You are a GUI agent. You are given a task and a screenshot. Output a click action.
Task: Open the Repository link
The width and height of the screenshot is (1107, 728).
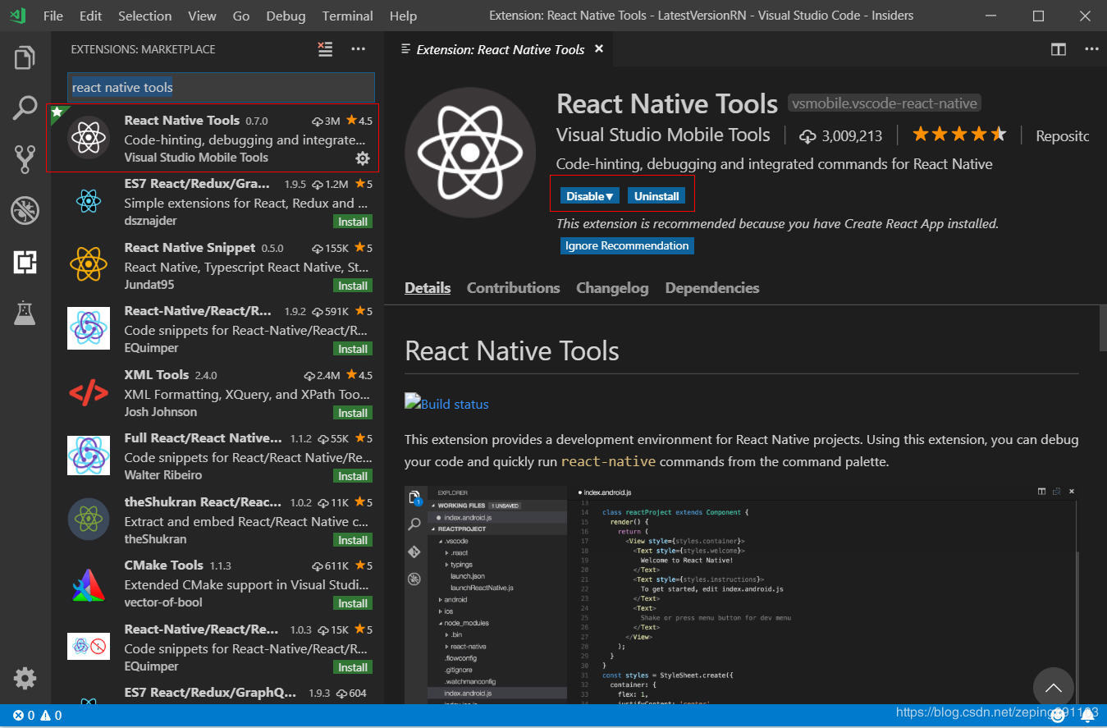click(x=1063, y=135)
